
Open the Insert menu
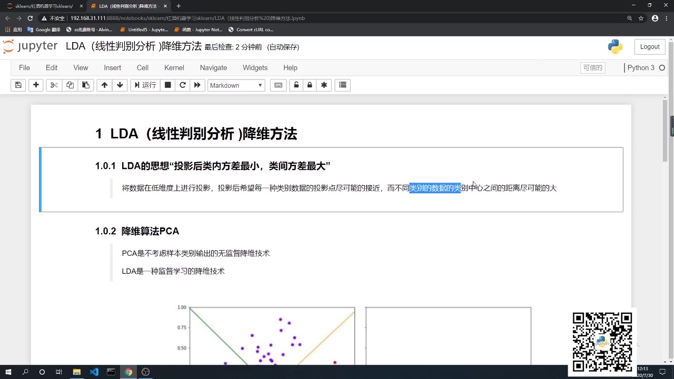pyautogui.click(x=112, y=68)
